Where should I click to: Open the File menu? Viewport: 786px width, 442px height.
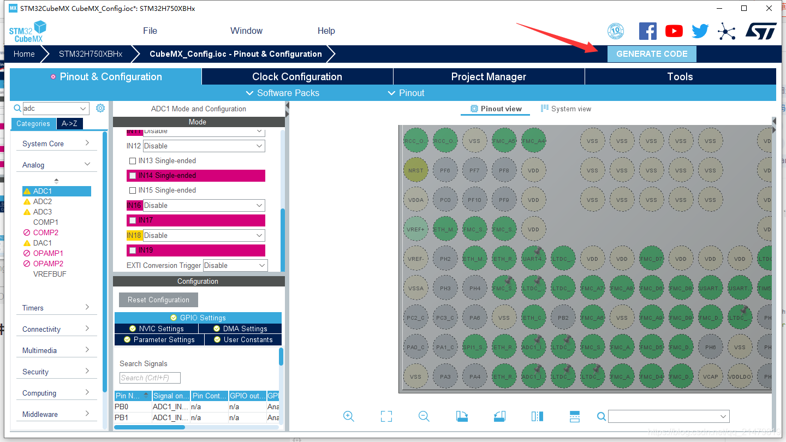150,31
